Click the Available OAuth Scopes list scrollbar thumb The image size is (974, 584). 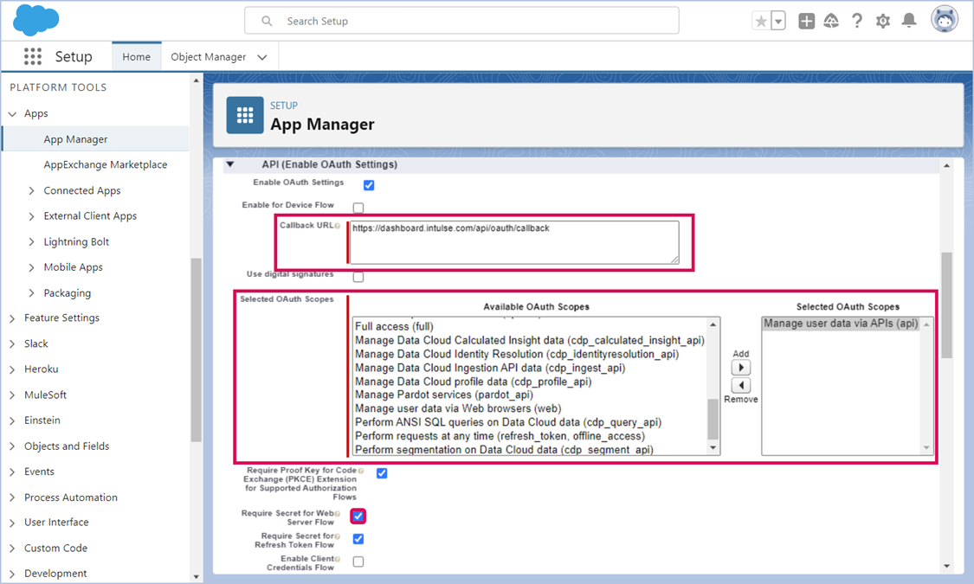(x=713, y=418)
